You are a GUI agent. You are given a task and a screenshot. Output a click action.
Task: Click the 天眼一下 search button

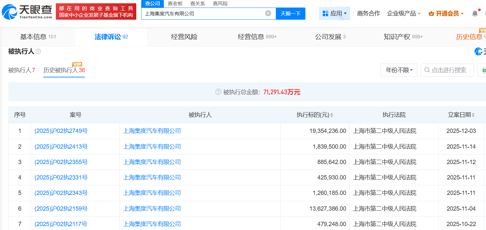click(x=290, y=13)
